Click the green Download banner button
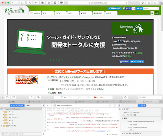 (132, 28)
